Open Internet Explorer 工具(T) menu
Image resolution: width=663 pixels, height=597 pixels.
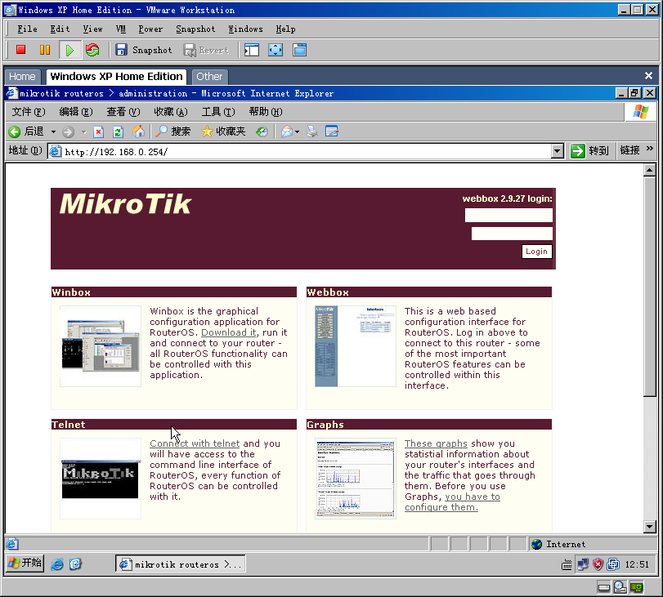(218, 112)
